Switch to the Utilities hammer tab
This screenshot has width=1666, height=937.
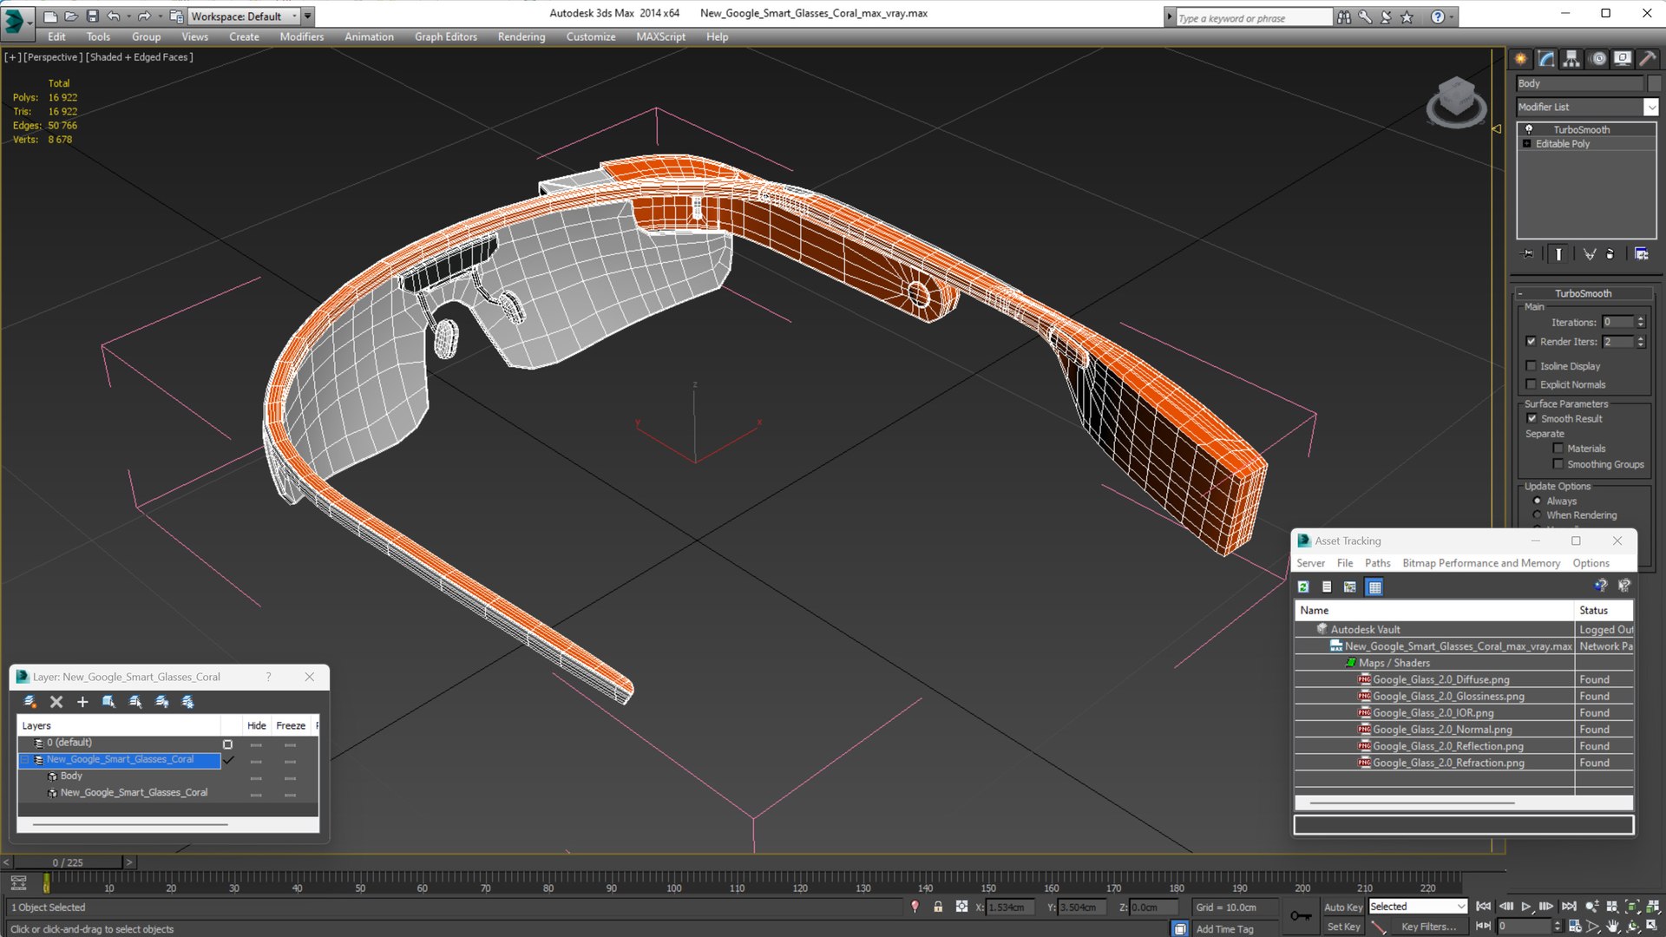tap(1647, 59)
